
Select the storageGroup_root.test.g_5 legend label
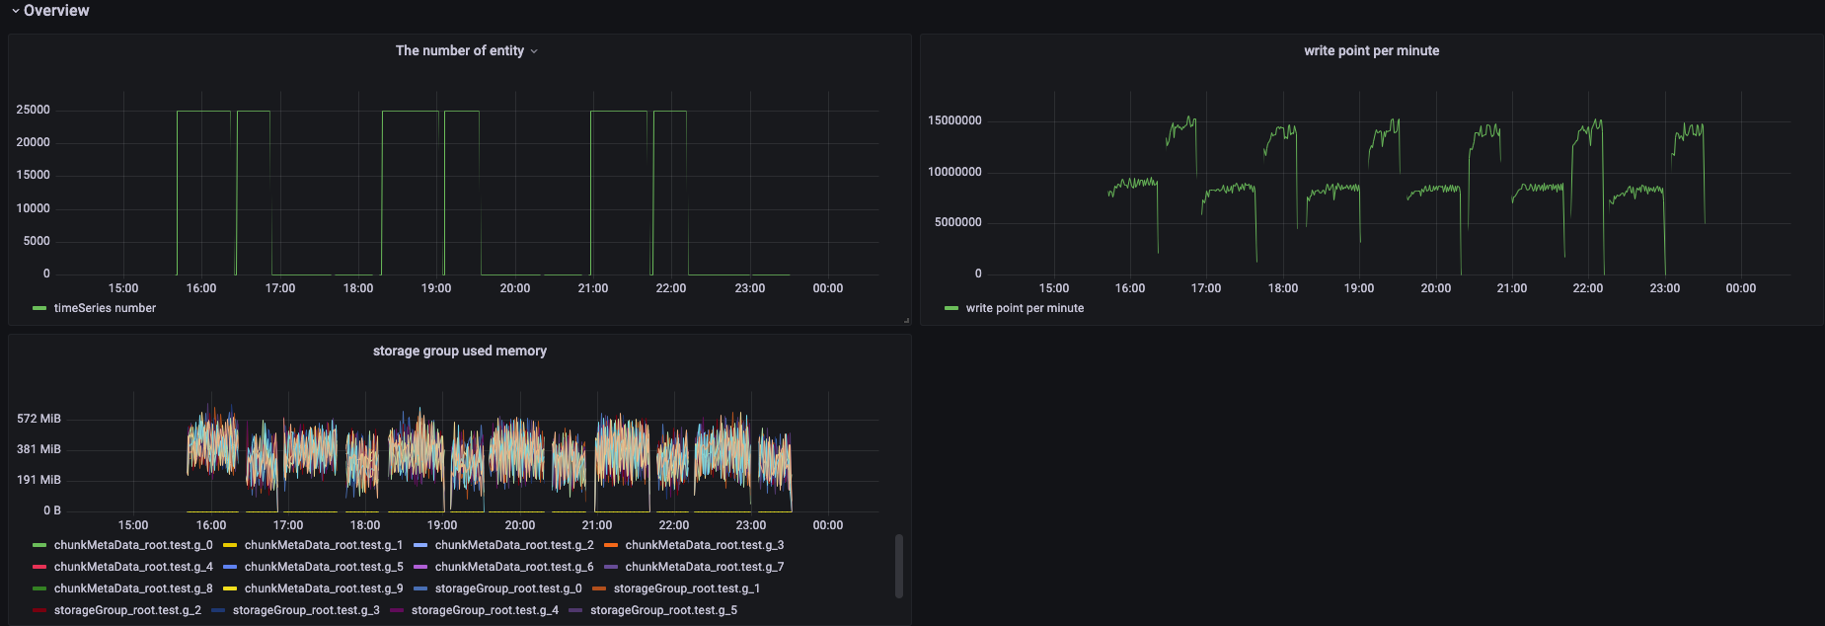[663, 610]
